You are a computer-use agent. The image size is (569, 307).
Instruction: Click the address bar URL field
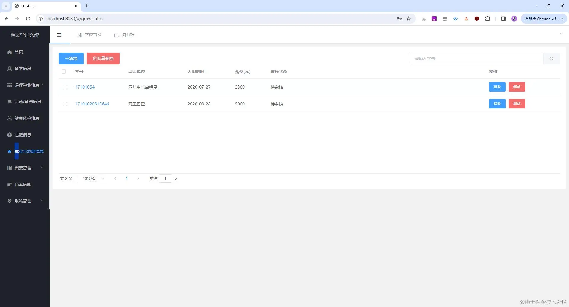(x=219, y=19)
